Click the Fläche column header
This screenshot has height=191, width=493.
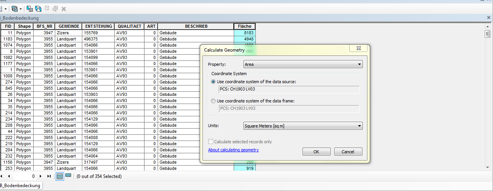click(x=244, y=26)
